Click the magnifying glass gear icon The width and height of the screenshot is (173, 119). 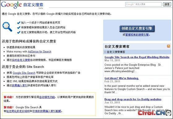(x=7, y=27)
